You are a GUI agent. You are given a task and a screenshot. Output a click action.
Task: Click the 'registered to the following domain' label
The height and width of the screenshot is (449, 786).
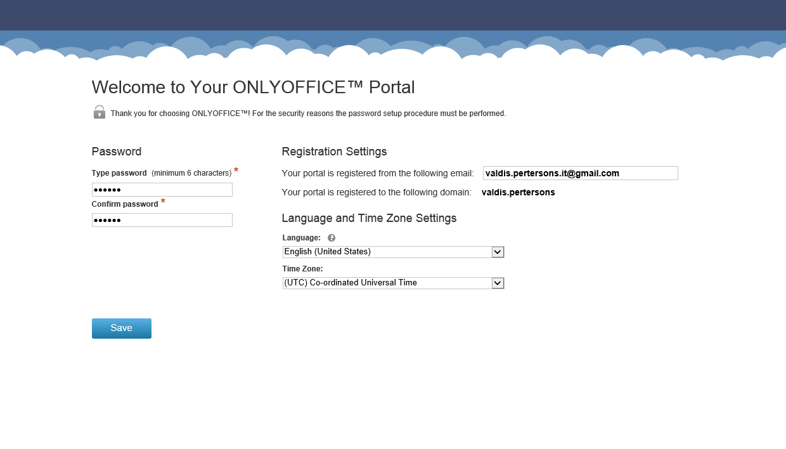click(x=377, y=192)
